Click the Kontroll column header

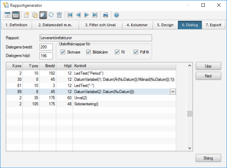pos(124,66)
